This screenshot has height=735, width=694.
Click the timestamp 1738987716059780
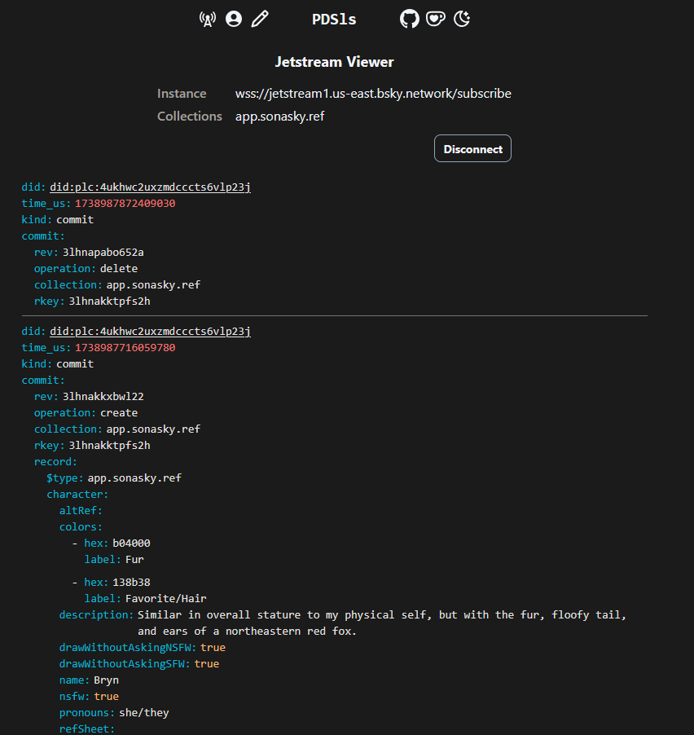[x=125, y=348]
